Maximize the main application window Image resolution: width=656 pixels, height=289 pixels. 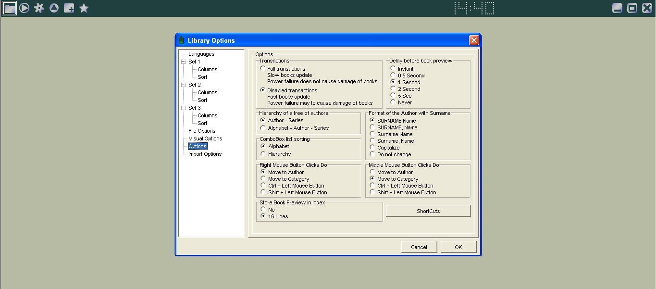click(632, 8)
